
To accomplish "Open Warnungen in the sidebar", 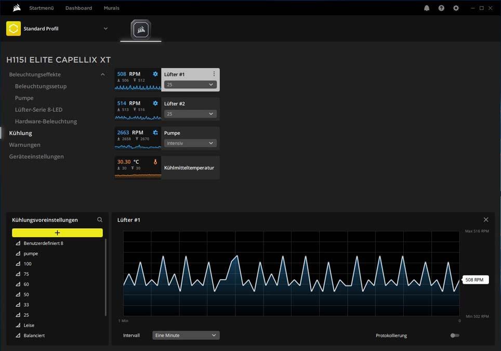I will tap(24, 145).
